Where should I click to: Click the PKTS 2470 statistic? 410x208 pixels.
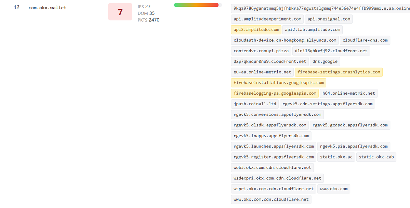148,20
